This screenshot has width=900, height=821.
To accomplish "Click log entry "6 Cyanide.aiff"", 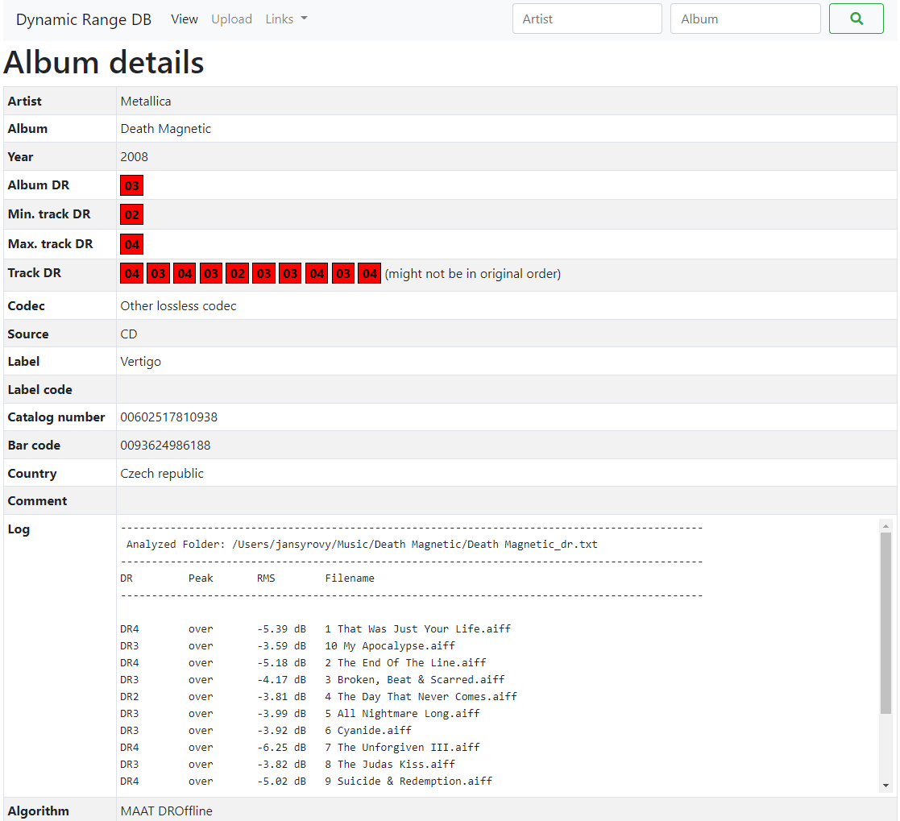I will point(368,730).
